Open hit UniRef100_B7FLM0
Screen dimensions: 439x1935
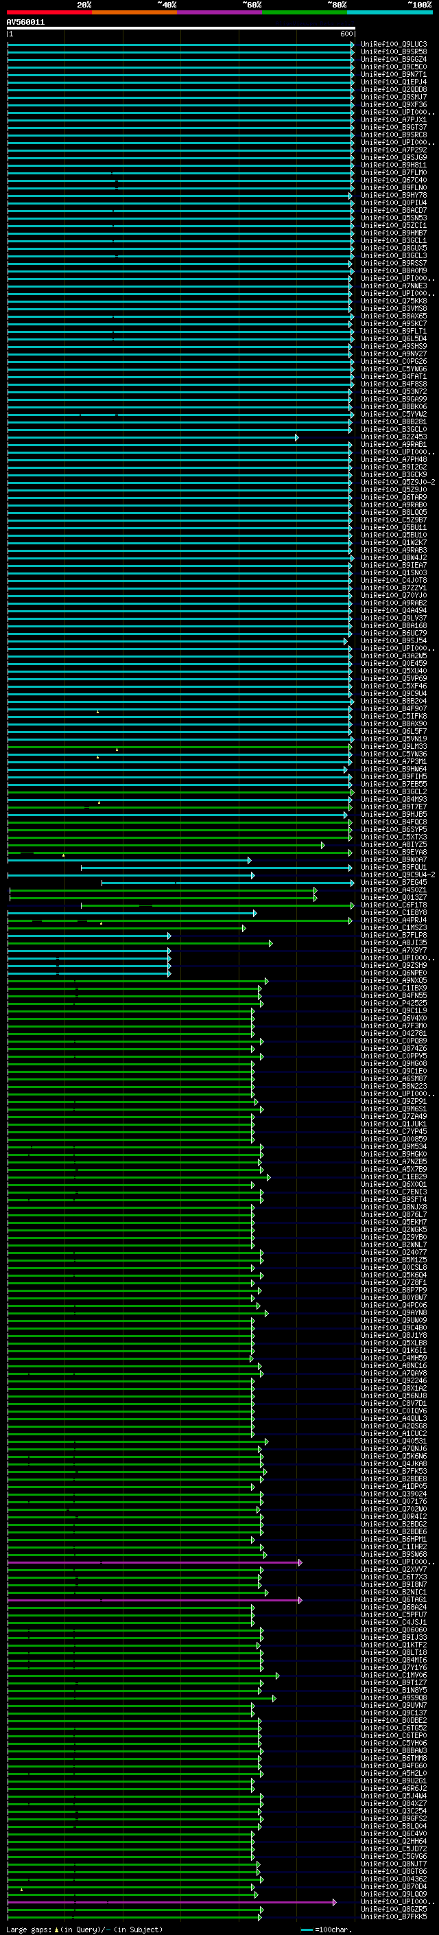click(x=393, y=173)
